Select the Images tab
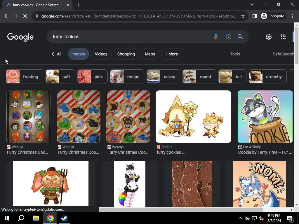The width and height of the screenshot is (299, 224). point(78,54)
